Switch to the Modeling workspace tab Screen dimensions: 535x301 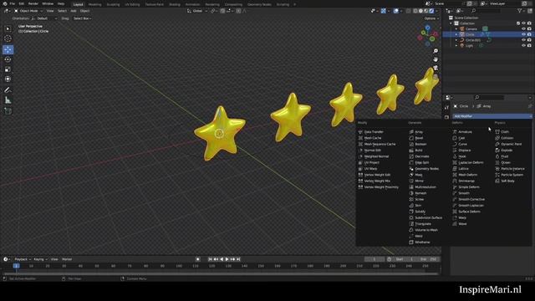pos(94,4)
